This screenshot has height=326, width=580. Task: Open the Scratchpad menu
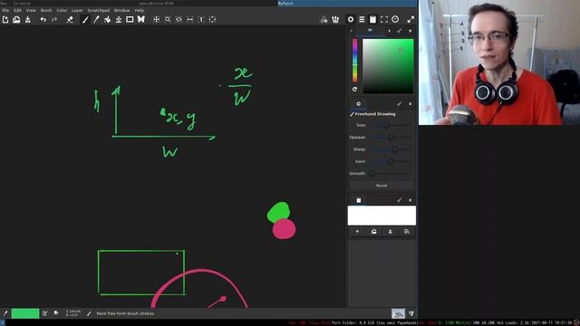[99, 10]
